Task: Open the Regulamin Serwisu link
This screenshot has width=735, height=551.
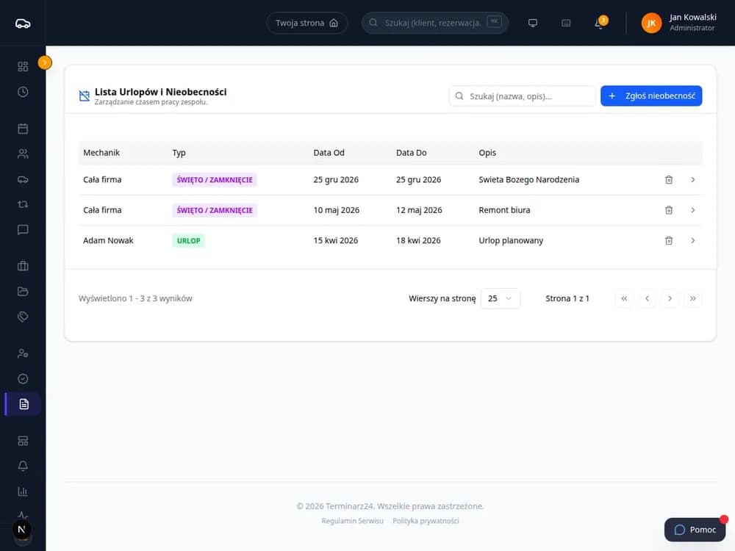Action: (352, 521)
